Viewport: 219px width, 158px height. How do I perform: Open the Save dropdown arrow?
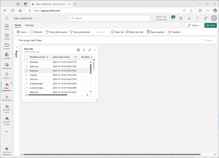coord(28,32)
